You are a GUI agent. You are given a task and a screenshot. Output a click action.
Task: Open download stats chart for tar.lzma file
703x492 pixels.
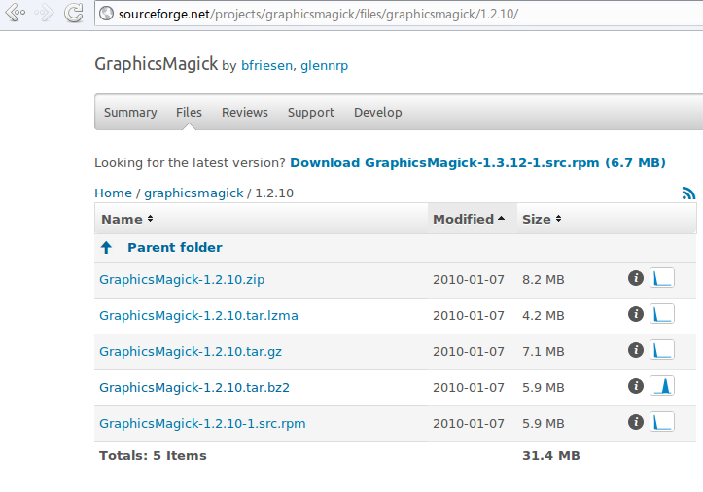click(x=662, y=314)
